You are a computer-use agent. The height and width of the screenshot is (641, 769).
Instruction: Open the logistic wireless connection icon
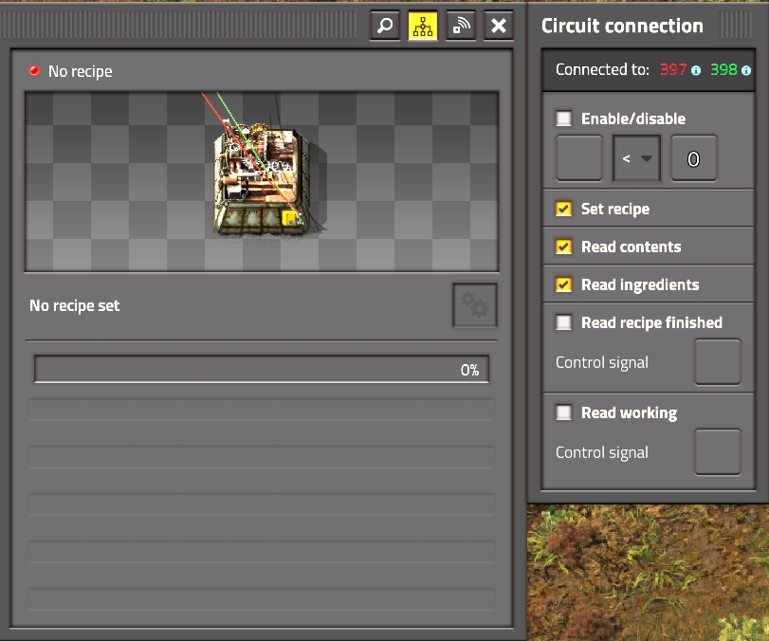pos(461,26)
